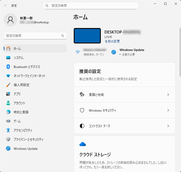Screen dimensions: 181x172
Task: Open the 言語と地域 setting row
Action: click(124, 94)
